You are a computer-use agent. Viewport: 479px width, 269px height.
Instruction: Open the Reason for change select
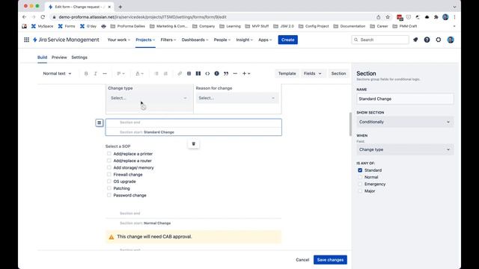click(x=237, y=98)
